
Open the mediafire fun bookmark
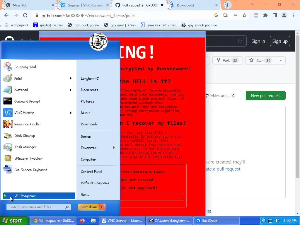[x=48, y=25]
